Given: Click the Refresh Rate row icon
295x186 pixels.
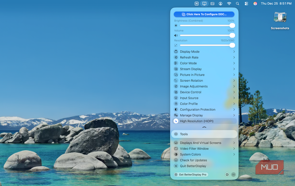Looking at the screenshot, I should tap(176, 57).
